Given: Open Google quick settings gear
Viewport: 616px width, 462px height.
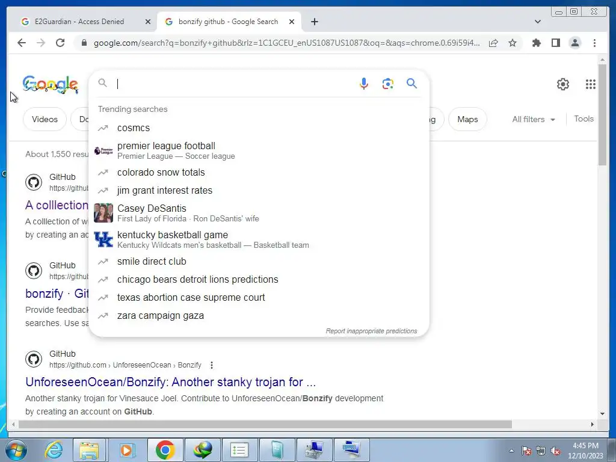Looking at the screenshot, I should 563,84.
